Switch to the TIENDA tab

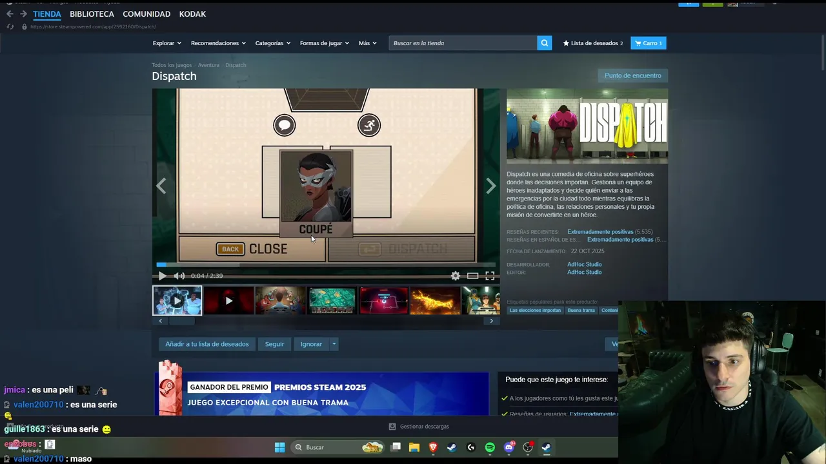tap(47, 14)
